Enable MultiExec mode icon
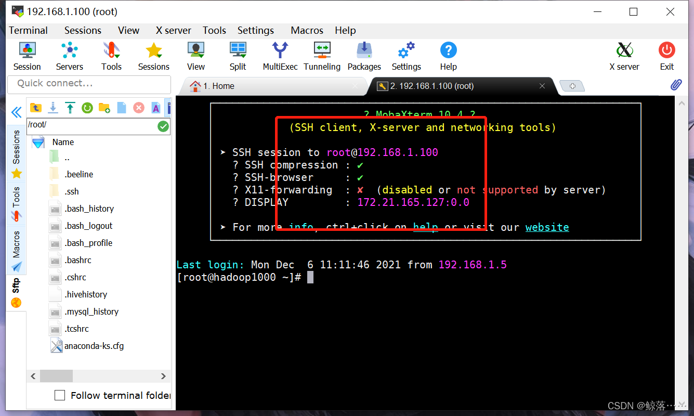This screenshot has height=416, width=694. pos(280,56)
